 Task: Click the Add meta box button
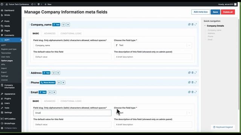tap(201, 12)
